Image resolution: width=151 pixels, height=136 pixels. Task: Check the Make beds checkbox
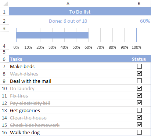click(x=139, y=66)
